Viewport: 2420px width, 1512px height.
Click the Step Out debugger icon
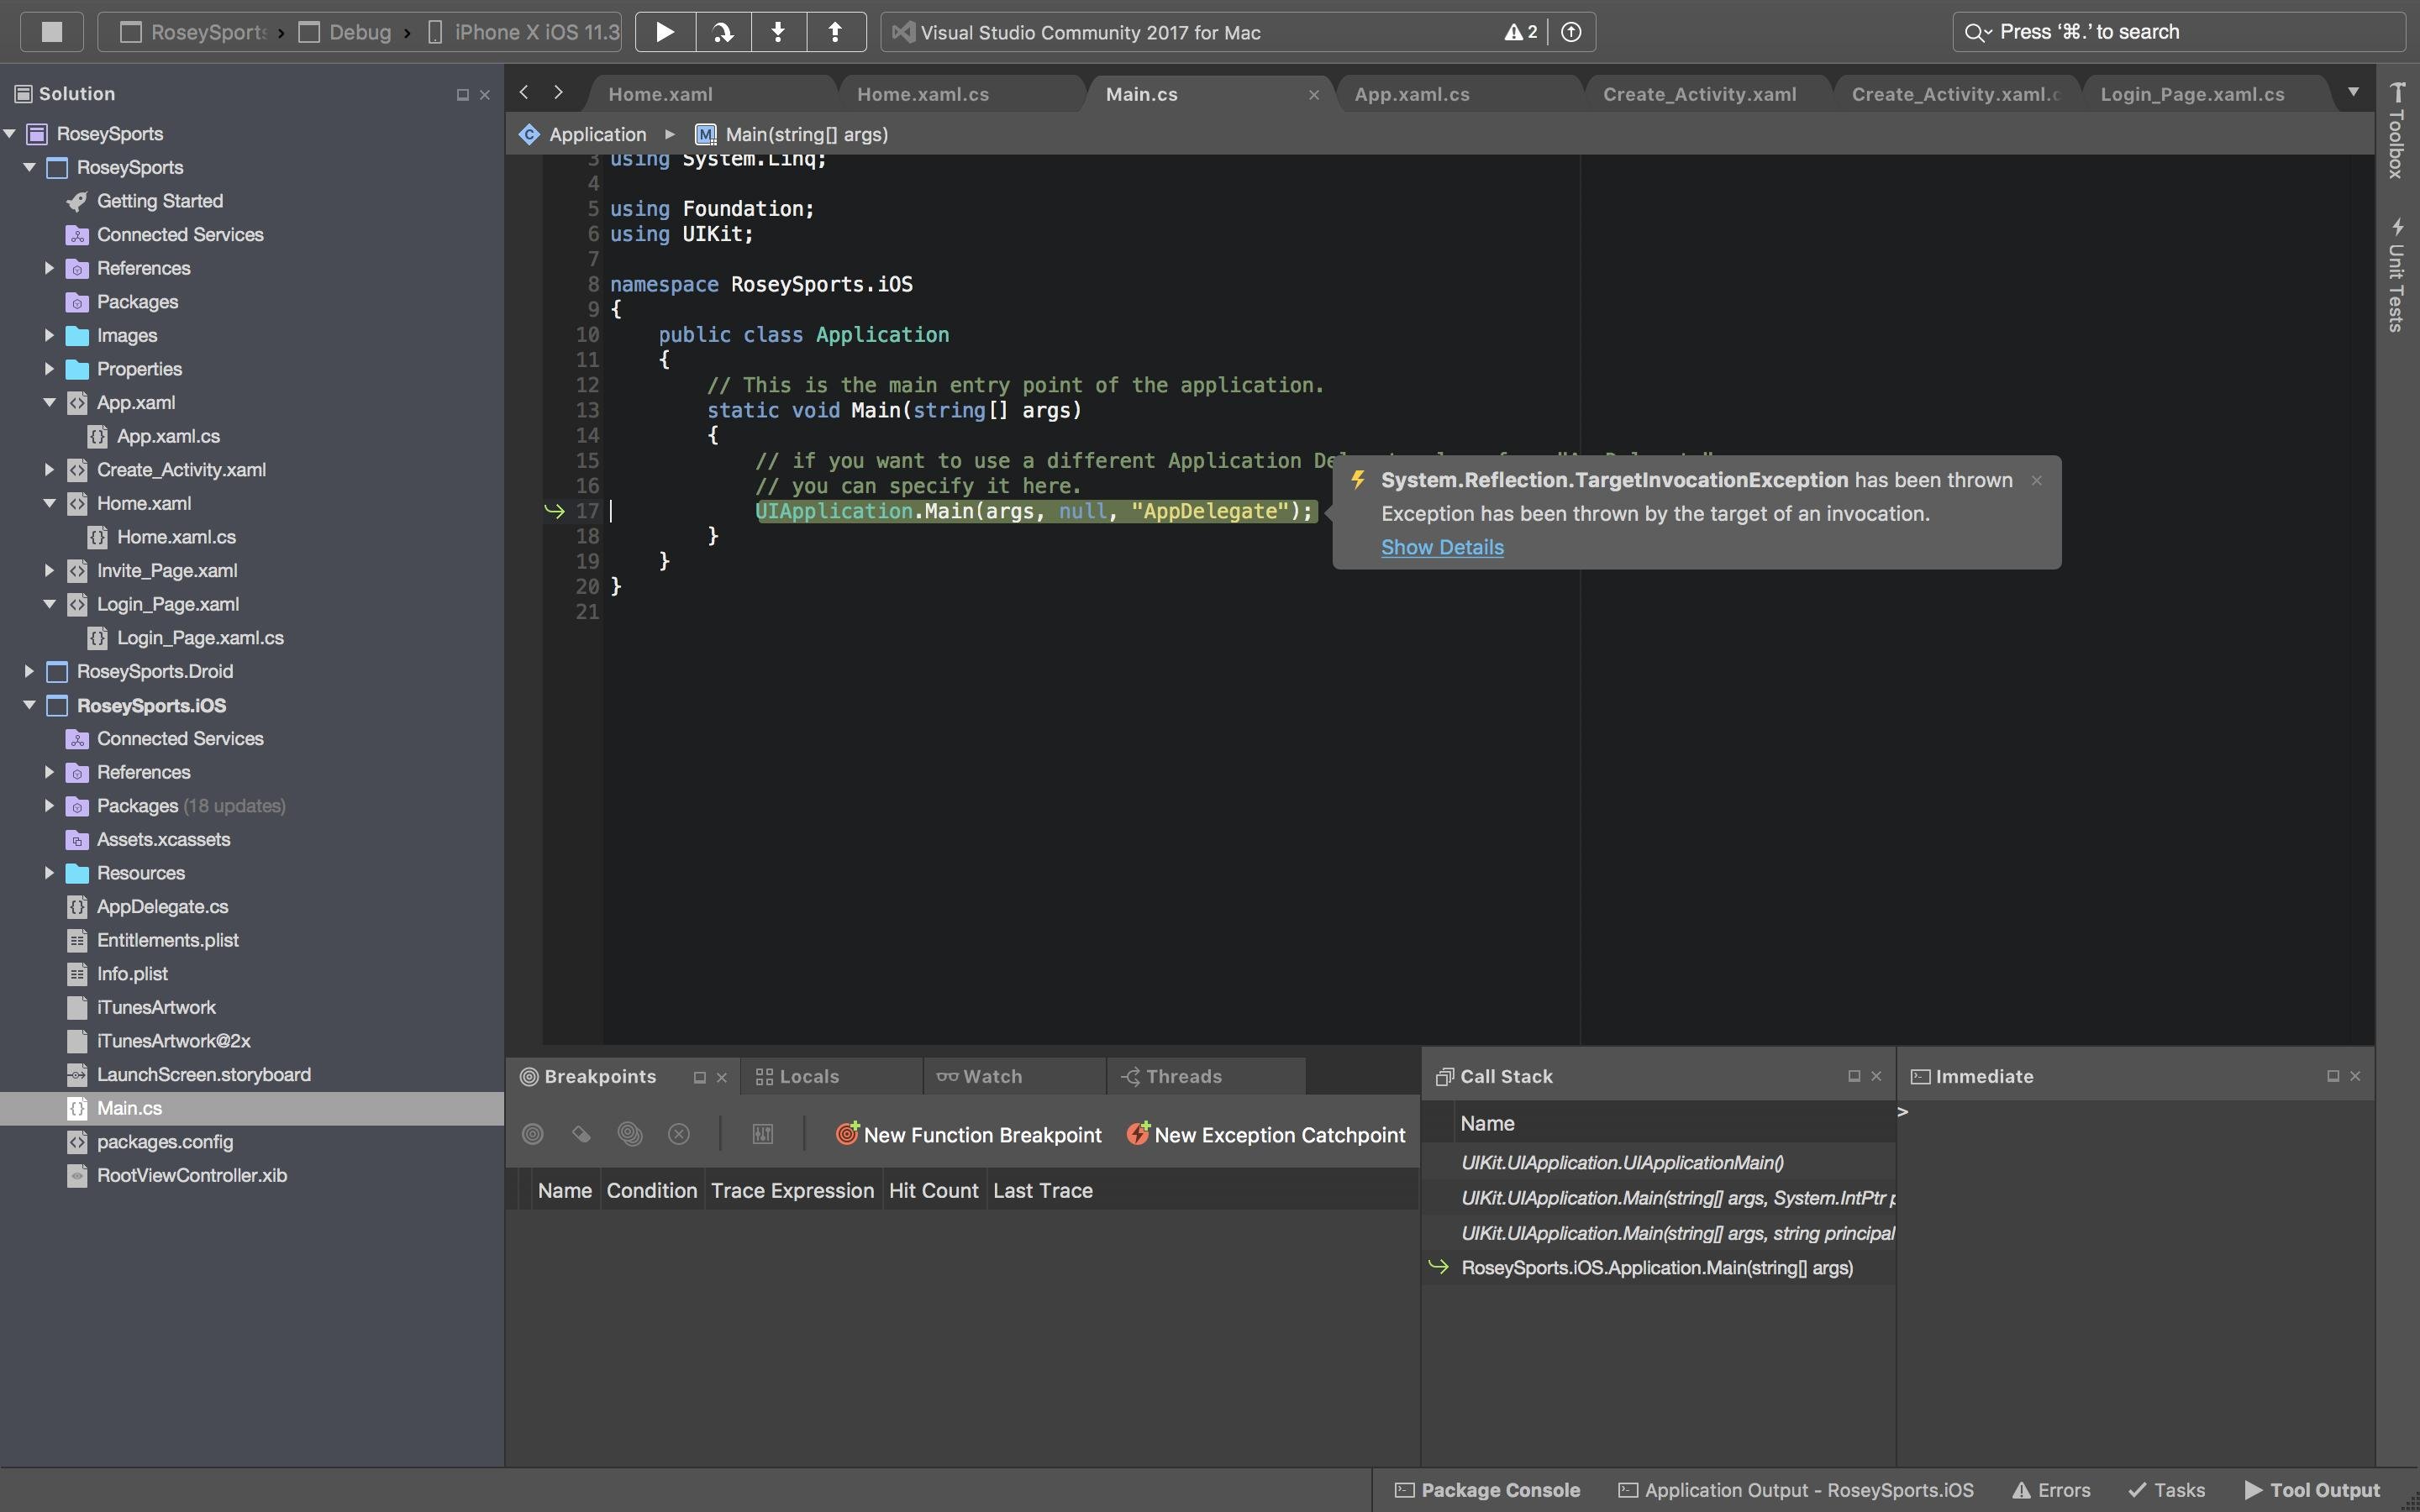[835, 32]
